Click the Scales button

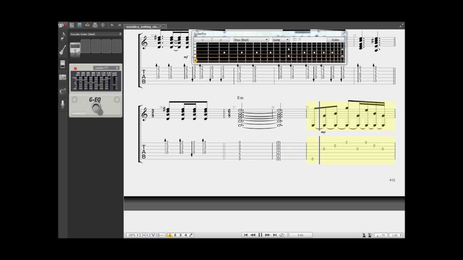pos(335,40)
